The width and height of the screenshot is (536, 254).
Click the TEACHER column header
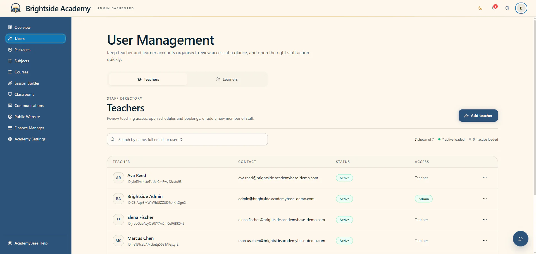coord(121,162)
